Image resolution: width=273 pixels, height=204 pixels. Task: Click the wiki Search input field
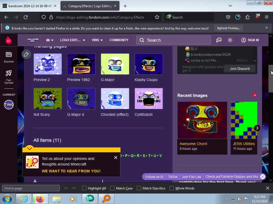point(173,40)
